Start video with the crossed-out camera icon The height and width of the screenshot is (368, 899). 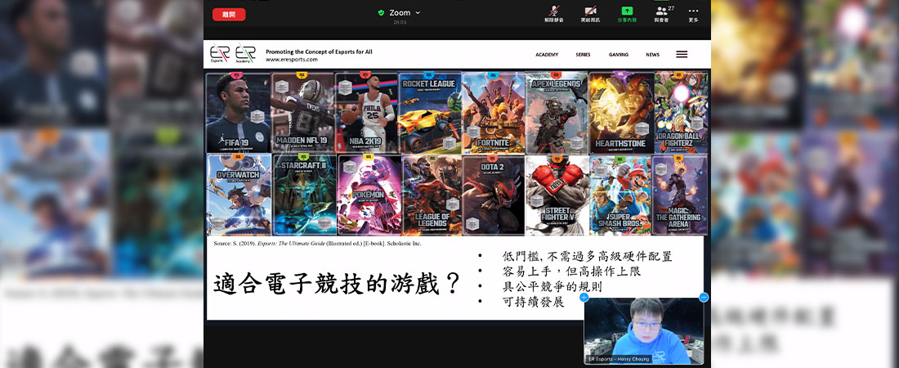tap(590, 15)
